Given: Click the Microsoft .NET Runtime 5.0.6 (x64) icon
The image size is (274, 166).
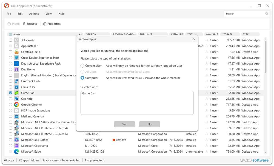Looking at the screenshot, I should pos(17,128).
